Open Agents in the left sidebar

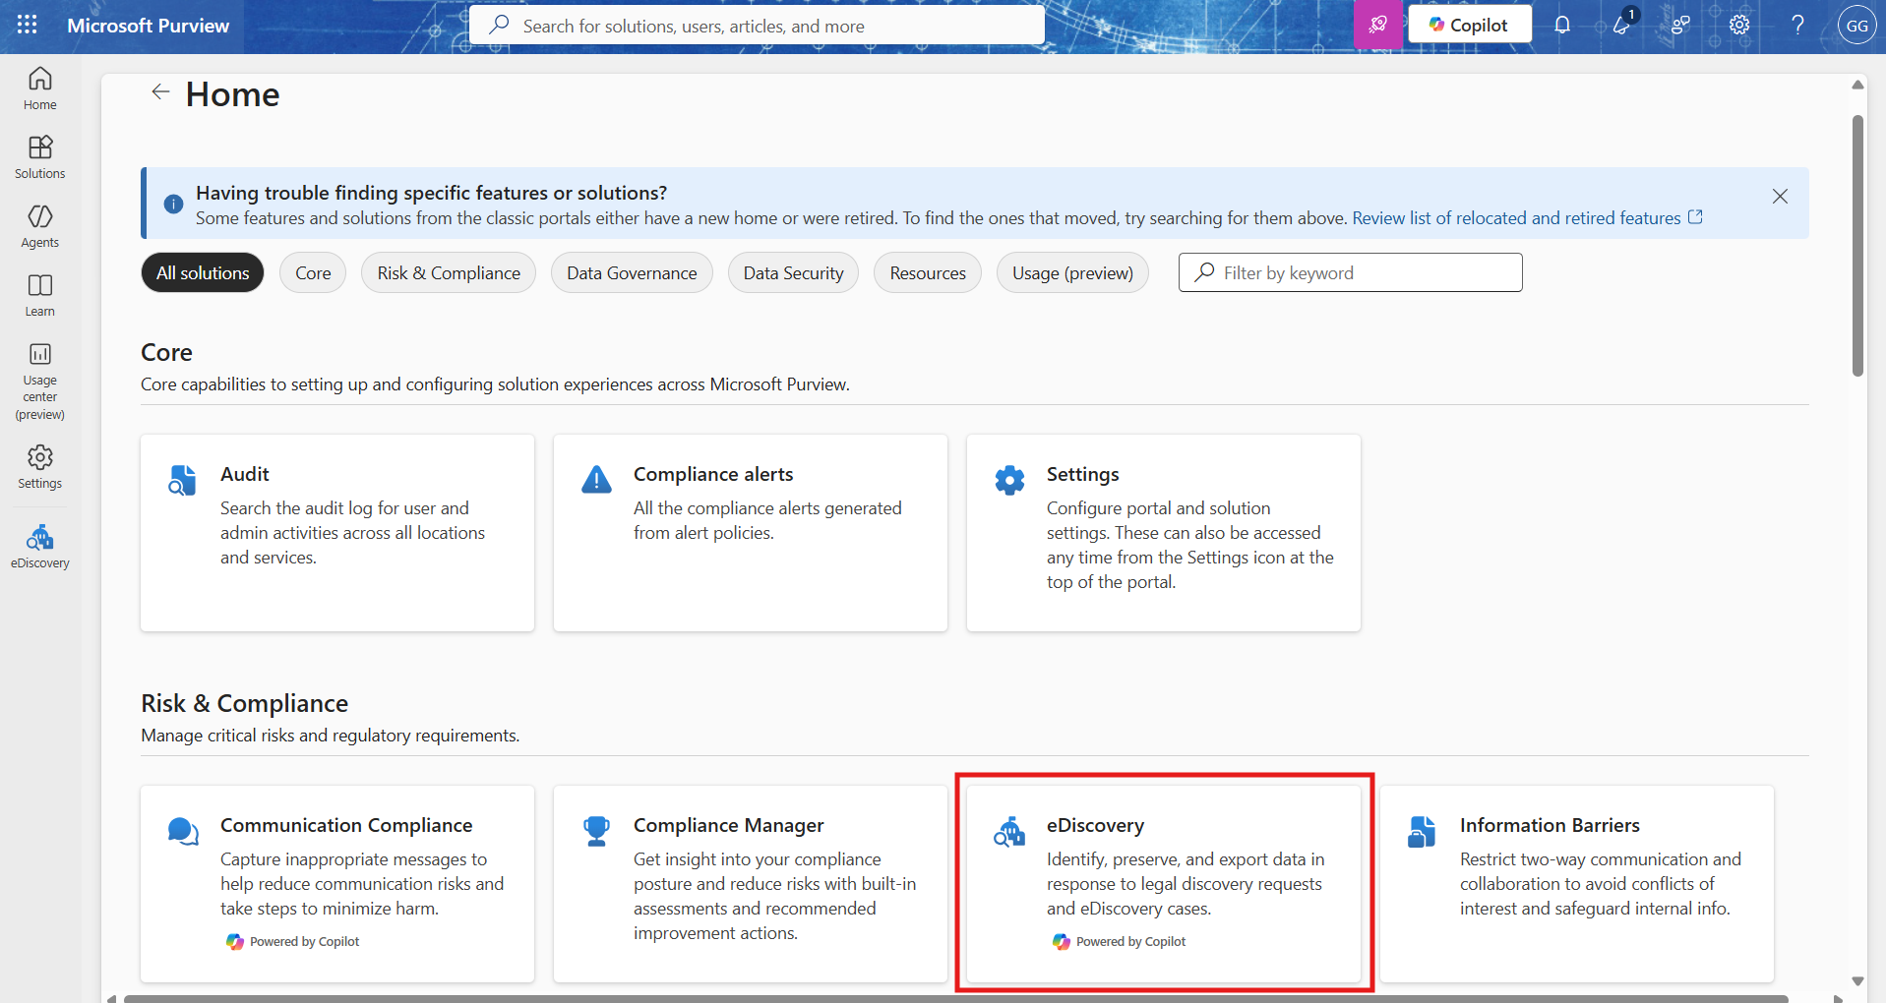click(x=40, y=226)
